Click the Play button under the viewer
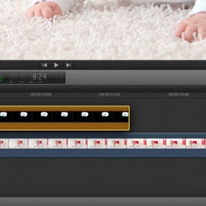The image size is (206, 206). (56, 65)
